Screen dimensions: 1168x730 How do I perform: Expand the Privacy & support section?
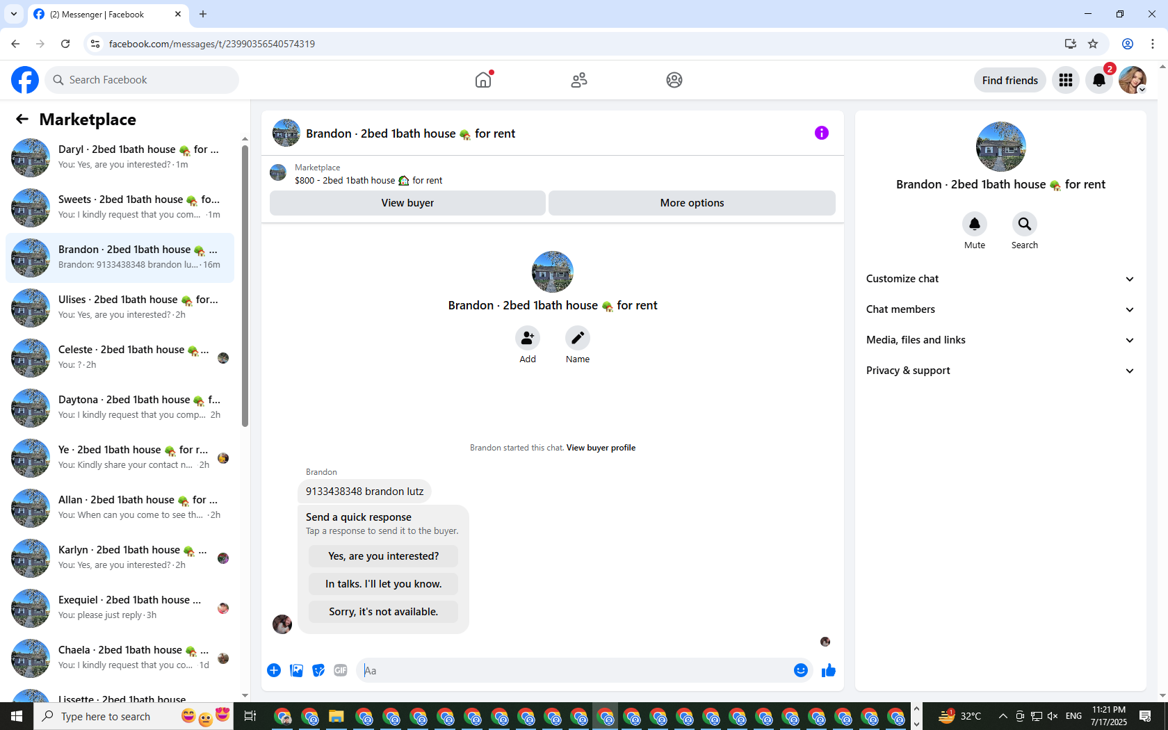coord(1000,371)
